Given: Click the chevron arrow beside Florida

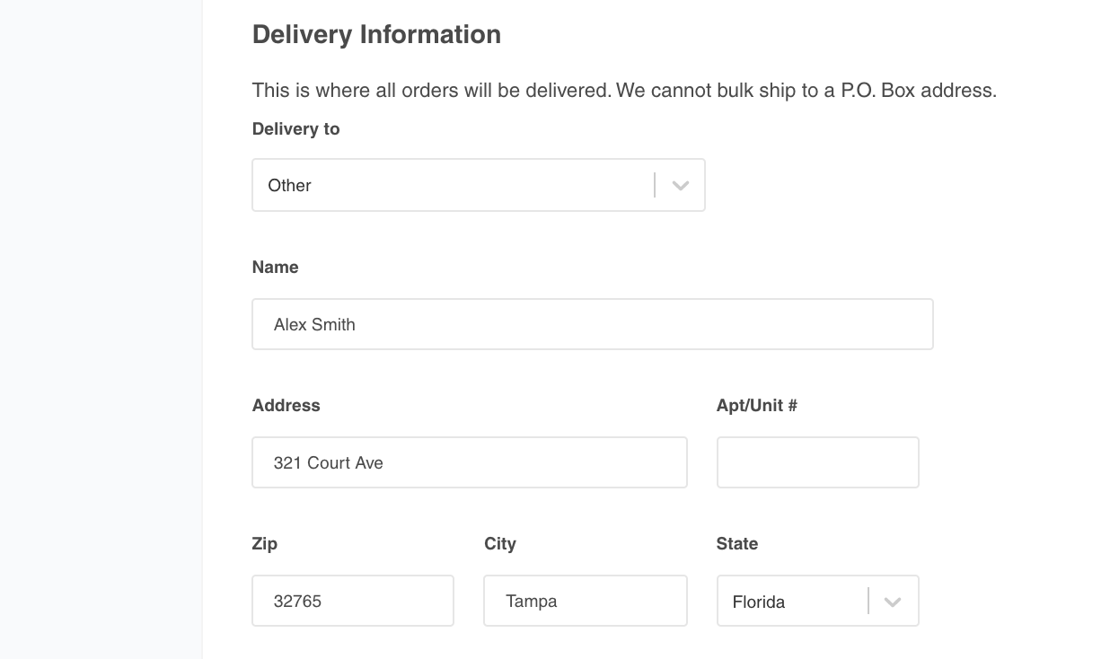Looking at the screenshot, I should click(893, 601).
